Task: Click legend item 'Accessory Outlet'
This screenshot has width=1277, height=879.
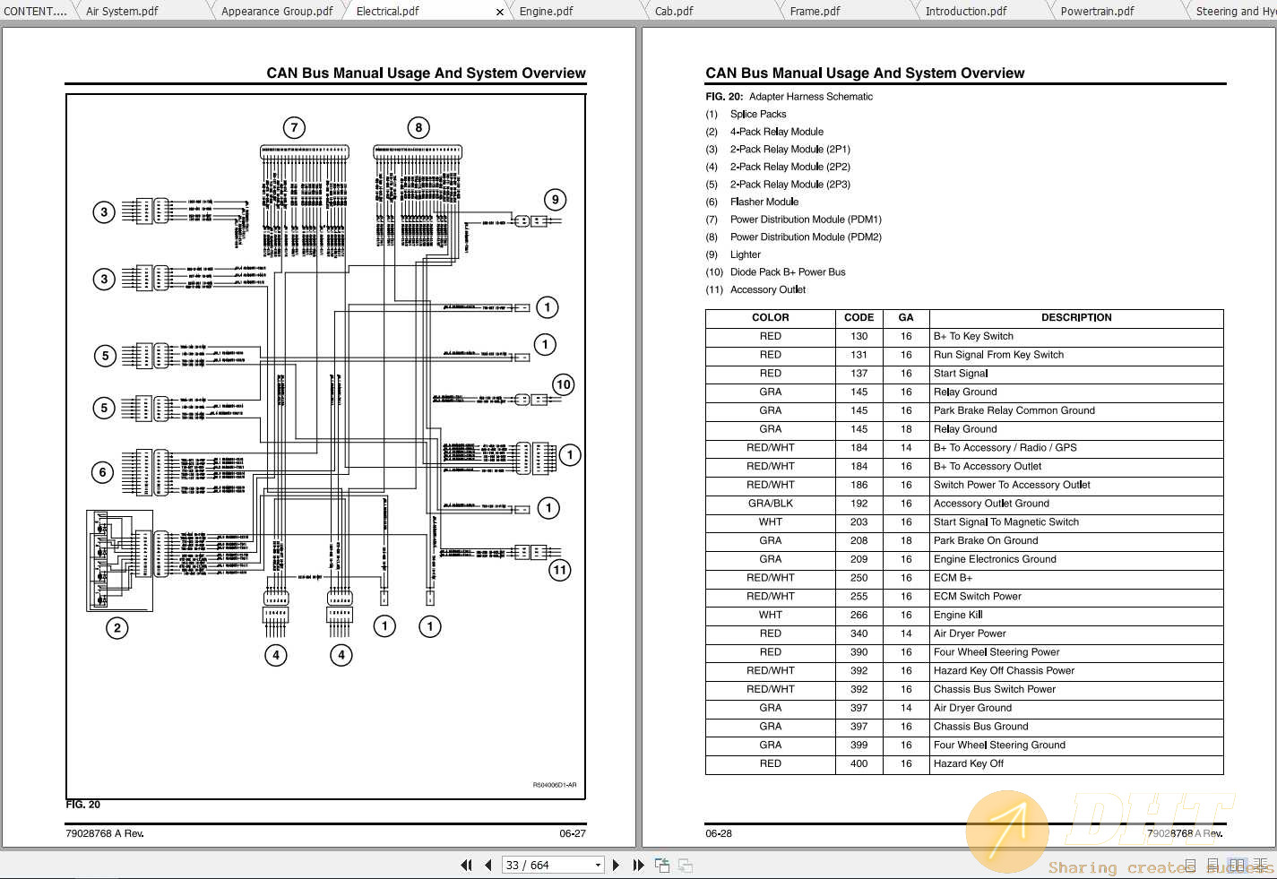Action: [767, 289]
